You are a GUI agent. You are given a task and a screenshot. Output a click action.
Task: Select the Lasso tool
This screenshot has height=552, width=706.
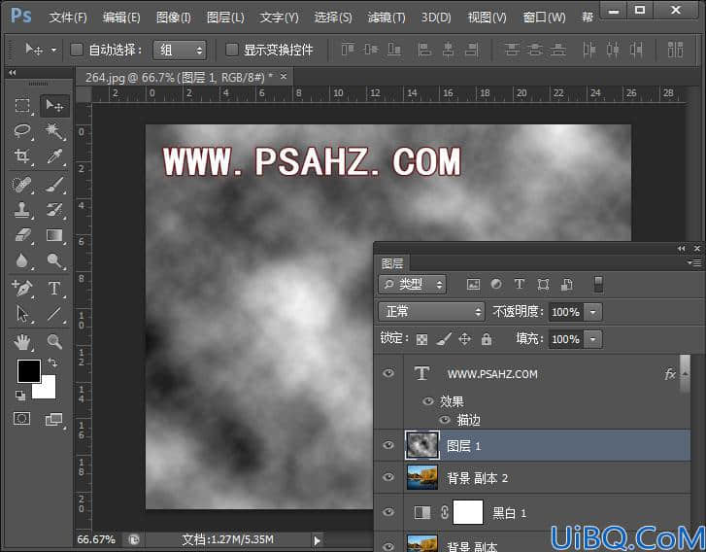(x=22, y=131)
